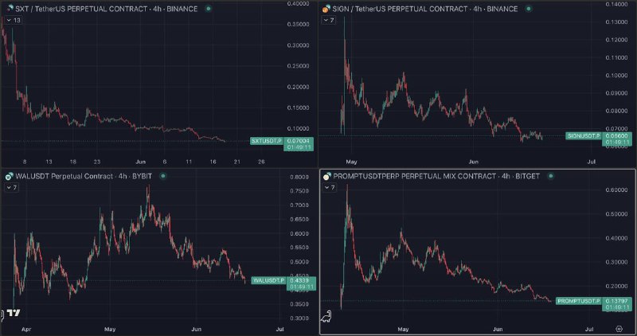Collapse the 13 indicators legend on SXT chart
Screen dimensions: 637x336
click(14, 20)
